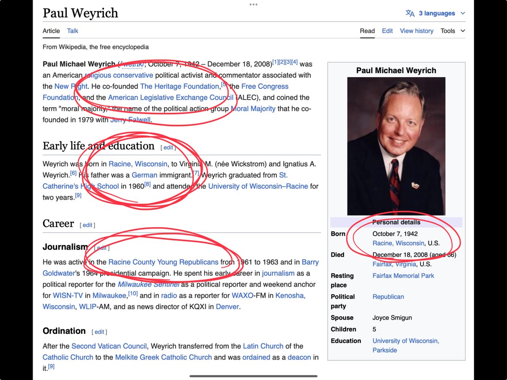This screenshot has width=507, height=380.
Task: Open Fairfax, Virginia link in infobox
Action: click(x=394, y=264)
